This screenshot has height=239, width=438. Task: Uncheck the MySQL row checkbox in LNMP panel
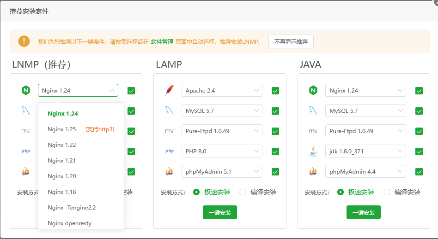(131, 111)
